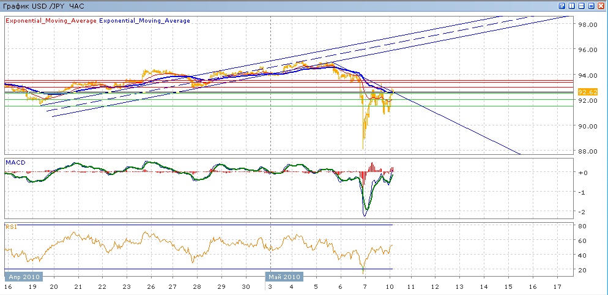Click the 88.00 price axis label
The image size is (608, 295).
pyautogui.click(x=588, y=151)
